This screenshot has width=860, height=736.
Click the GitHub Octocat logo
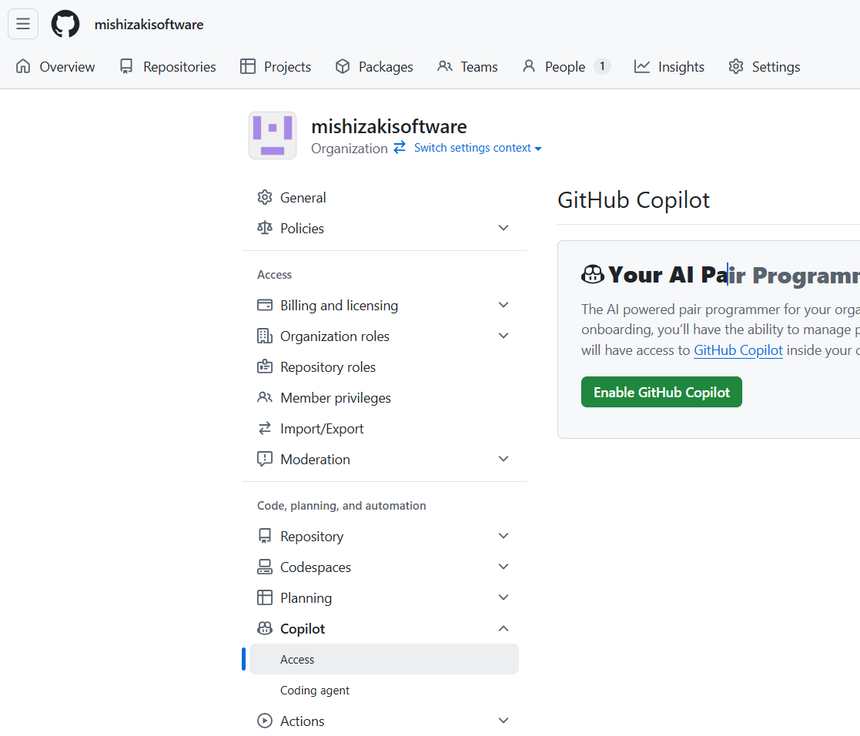65,24
